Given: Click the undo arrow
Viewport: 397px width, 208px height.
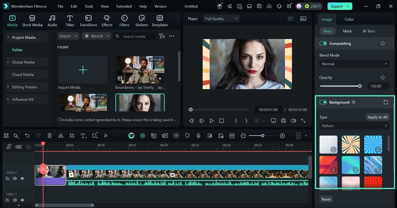Looking at the screenshot, I should 27,136.
